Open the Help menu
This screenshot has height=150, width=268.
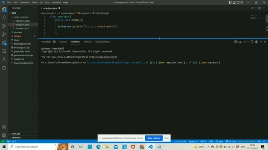pyautogui.click(x=65, y=2)
